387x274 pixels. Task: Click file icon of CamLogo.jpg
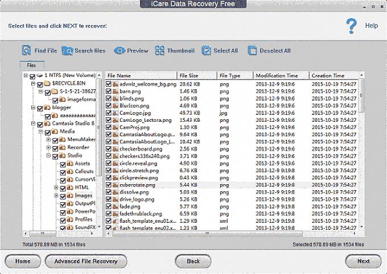coord(116,113)
